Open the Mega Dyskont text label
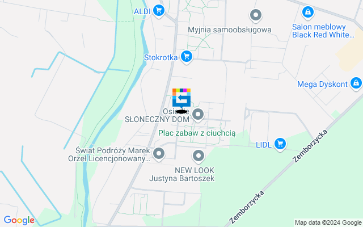This screenshot has width=363, height=227. (323, 84)
